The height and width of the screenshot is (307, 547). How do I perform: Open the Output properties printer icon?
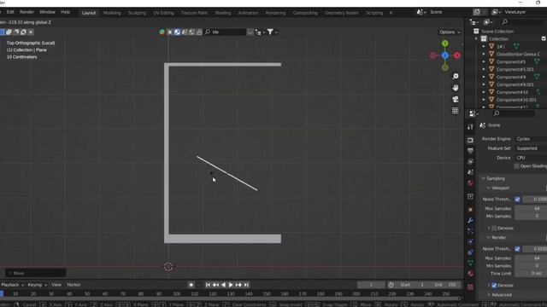click(470, 151)
